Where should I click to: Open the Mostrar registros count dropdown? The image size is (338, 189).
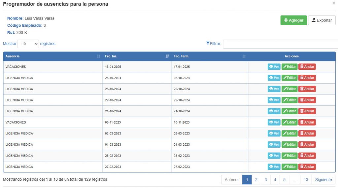click(28, 44)
